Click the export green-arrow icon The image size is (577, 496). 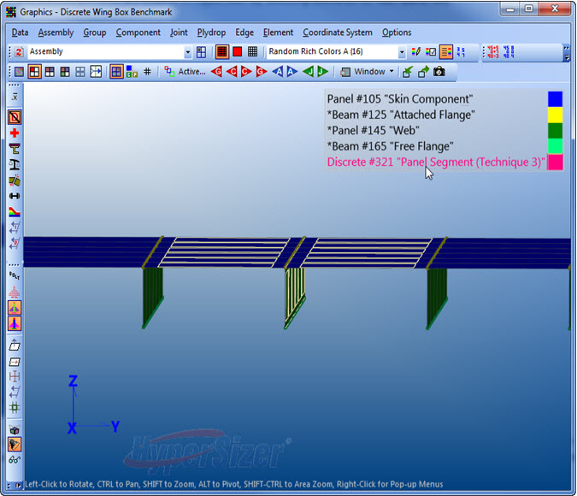point(423,72)
